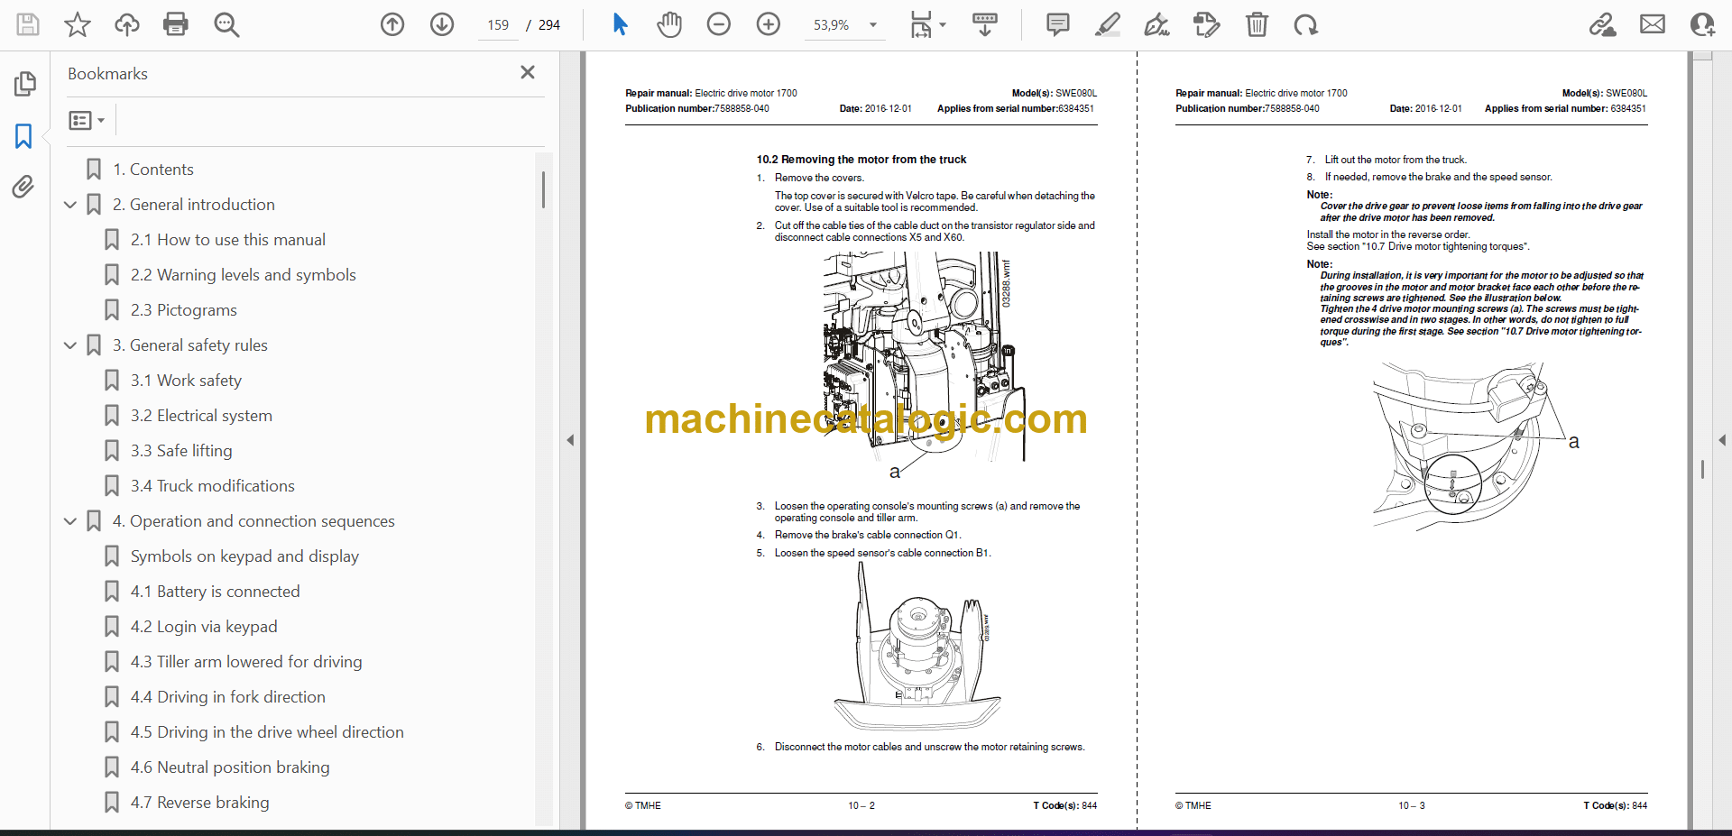
Task: Open bookmark 2.3 Pictograms
Action: tap(183, 310)
